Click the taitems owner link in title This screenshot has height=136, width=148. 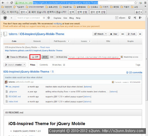coord(13,34)
